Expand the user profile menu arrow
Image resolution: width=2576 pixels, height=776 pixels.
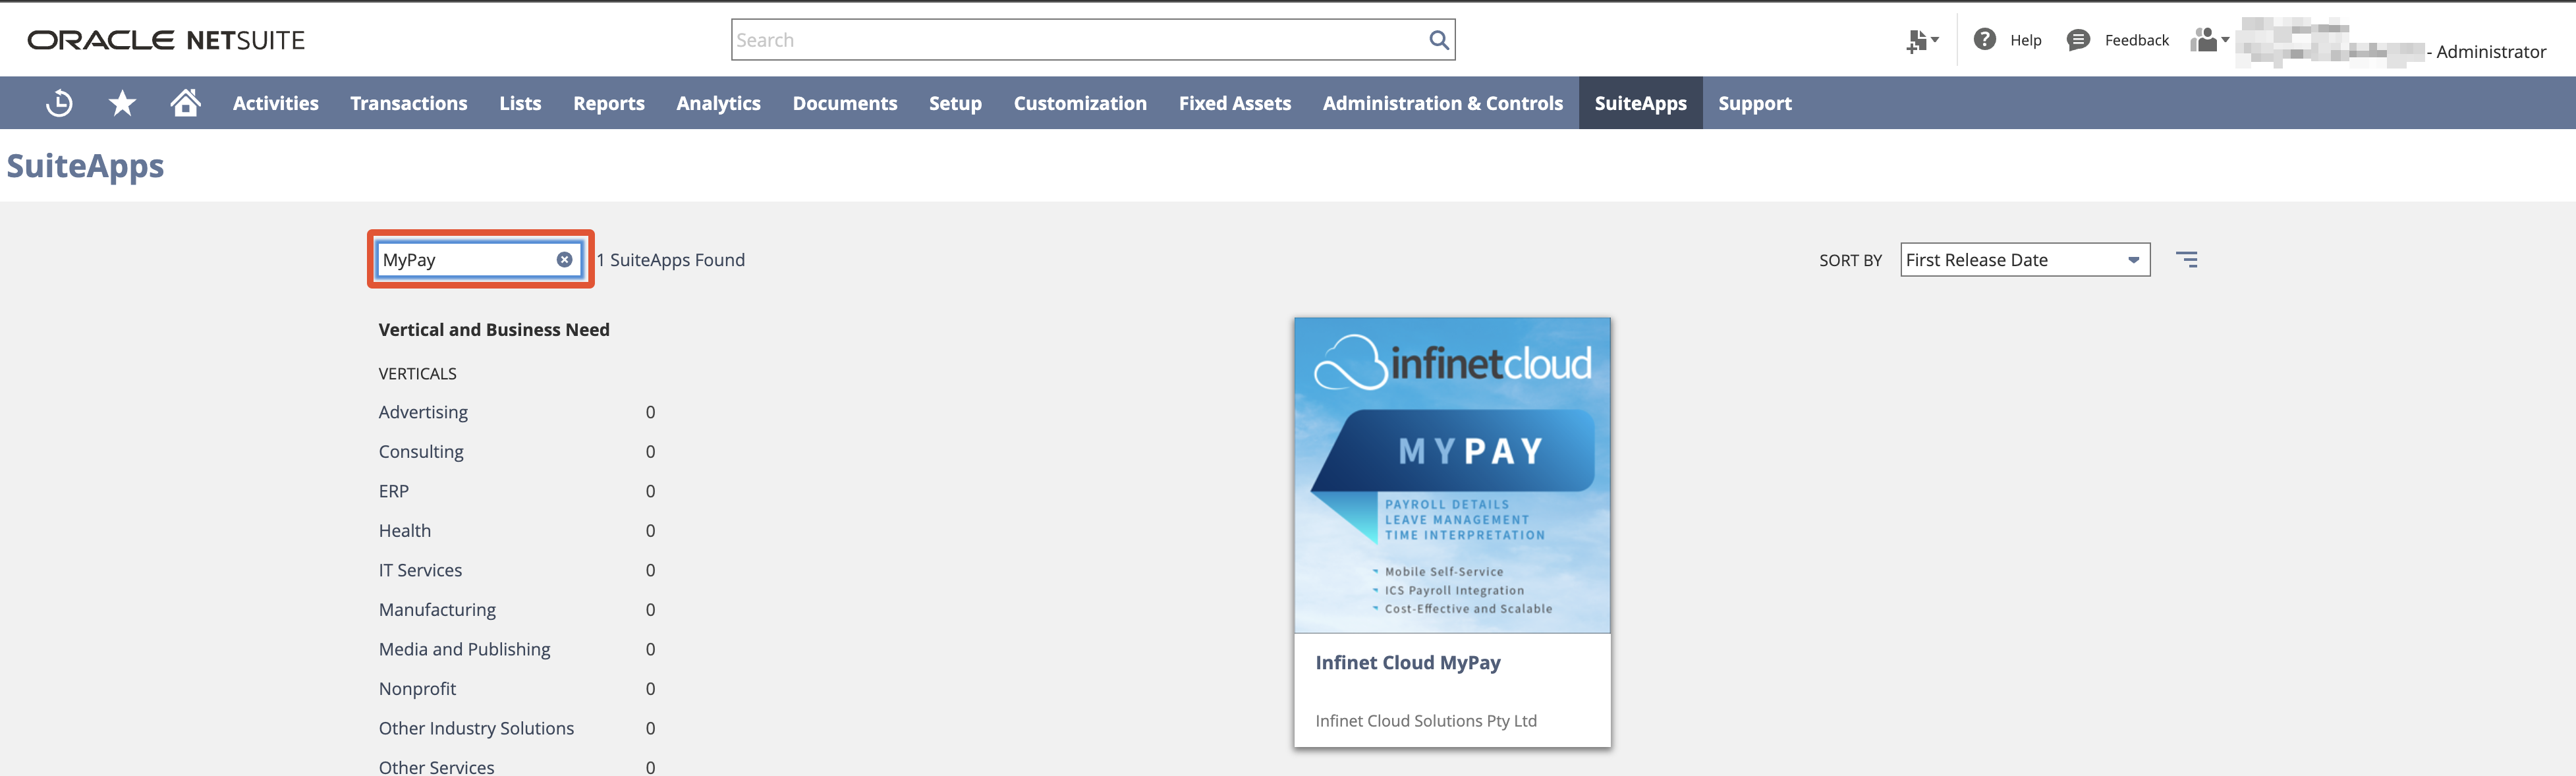click(x=2225, y=39)
